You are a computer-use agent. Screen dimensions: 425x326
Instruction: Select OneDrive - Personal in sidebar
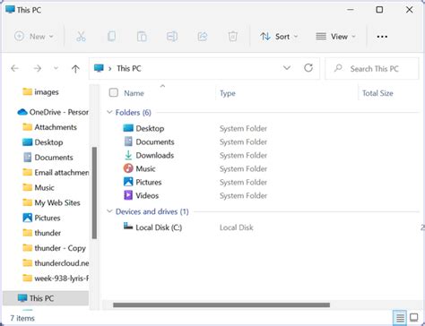[x=59, y=112]
